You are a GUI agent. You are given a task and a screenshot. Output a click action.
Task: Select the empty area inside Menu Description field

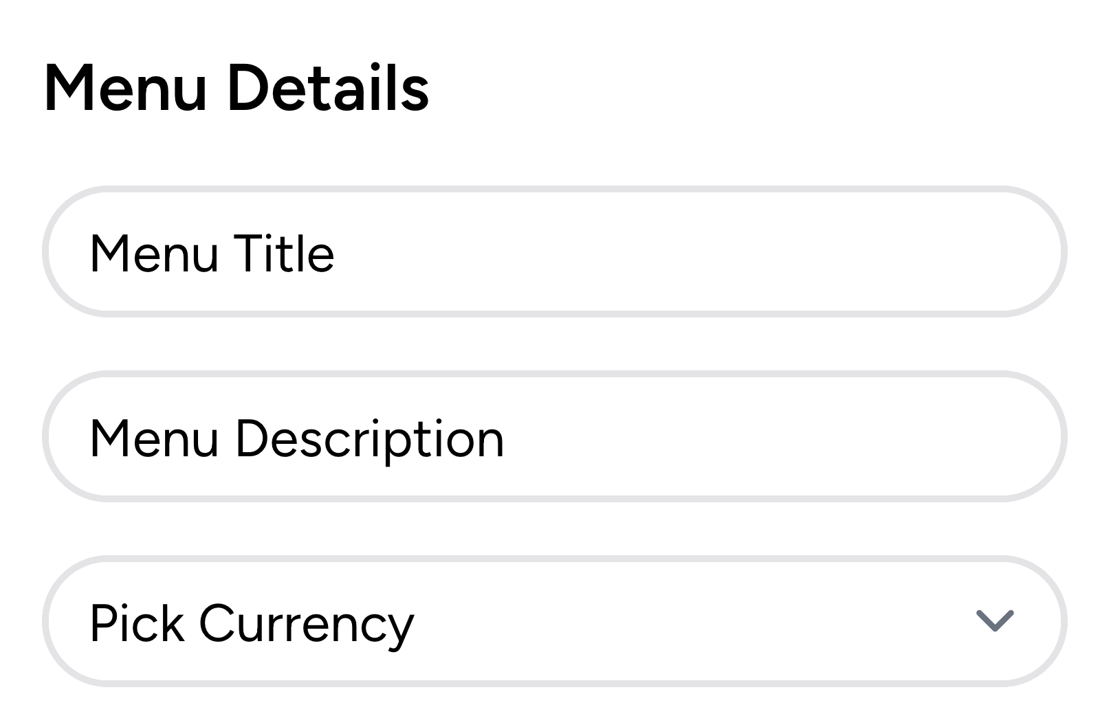coord(770,436)
